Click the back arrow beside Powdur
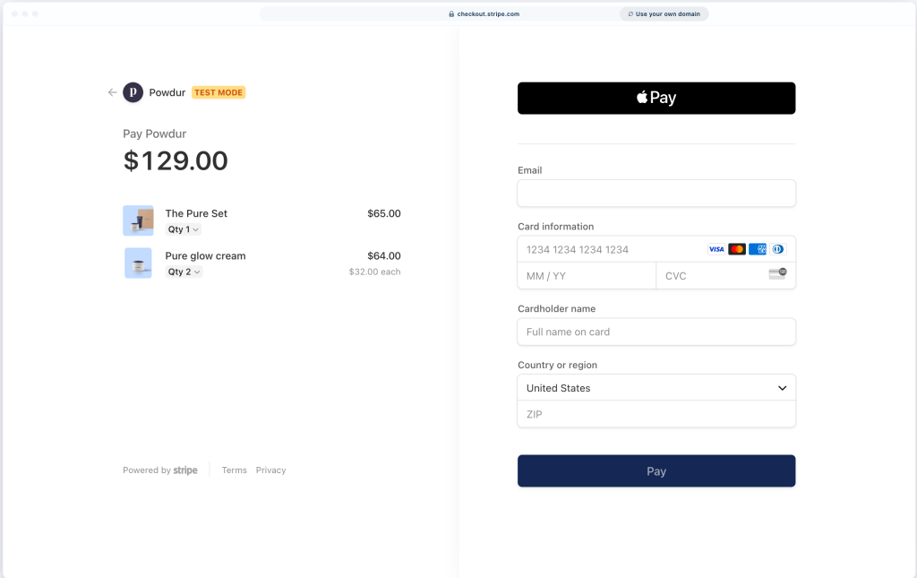 tap(111, 91)
